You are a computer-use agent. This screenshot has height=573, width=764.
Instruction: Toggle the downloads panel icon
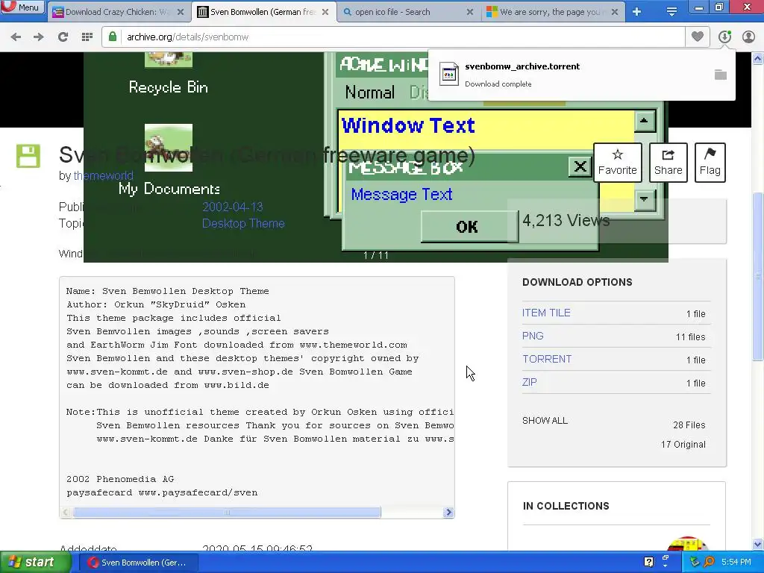[724, 37]
